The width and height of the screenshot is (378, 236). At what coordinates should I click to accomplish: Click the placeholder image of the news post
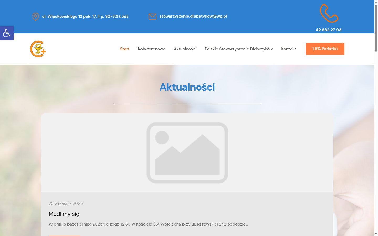tap(187, 153)
